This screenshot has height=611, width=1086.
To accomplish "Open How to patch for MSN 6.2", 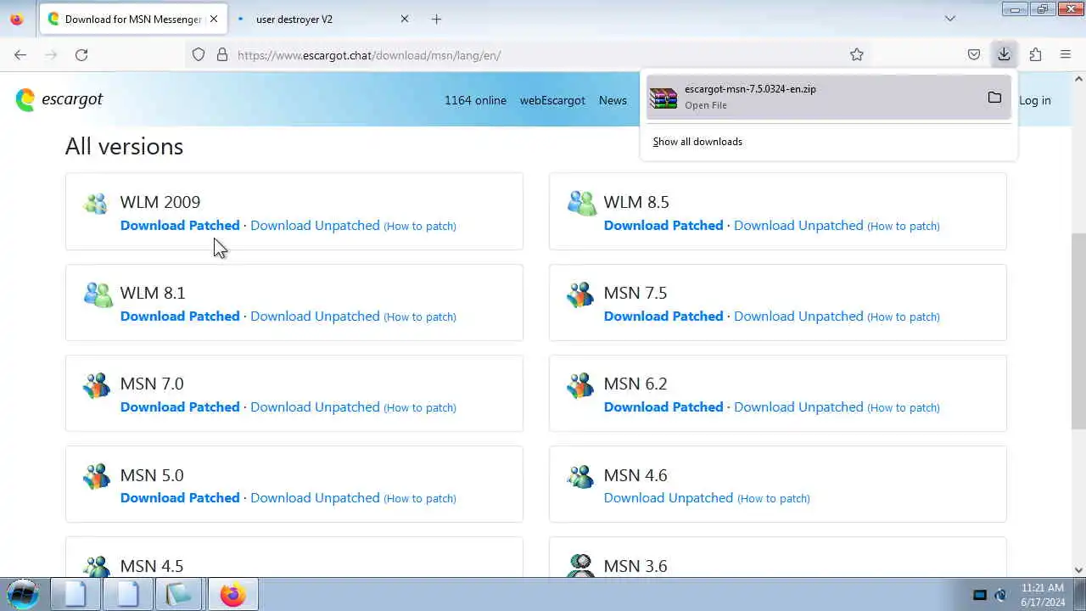I will [904, 408].
